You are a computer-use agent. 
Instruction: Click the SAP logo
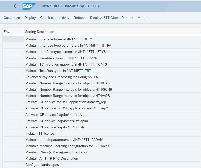tap(29, 6)
